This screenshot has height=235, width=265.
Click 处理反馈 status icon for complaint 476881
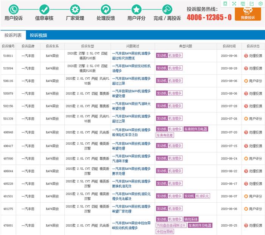coord(246,226)
